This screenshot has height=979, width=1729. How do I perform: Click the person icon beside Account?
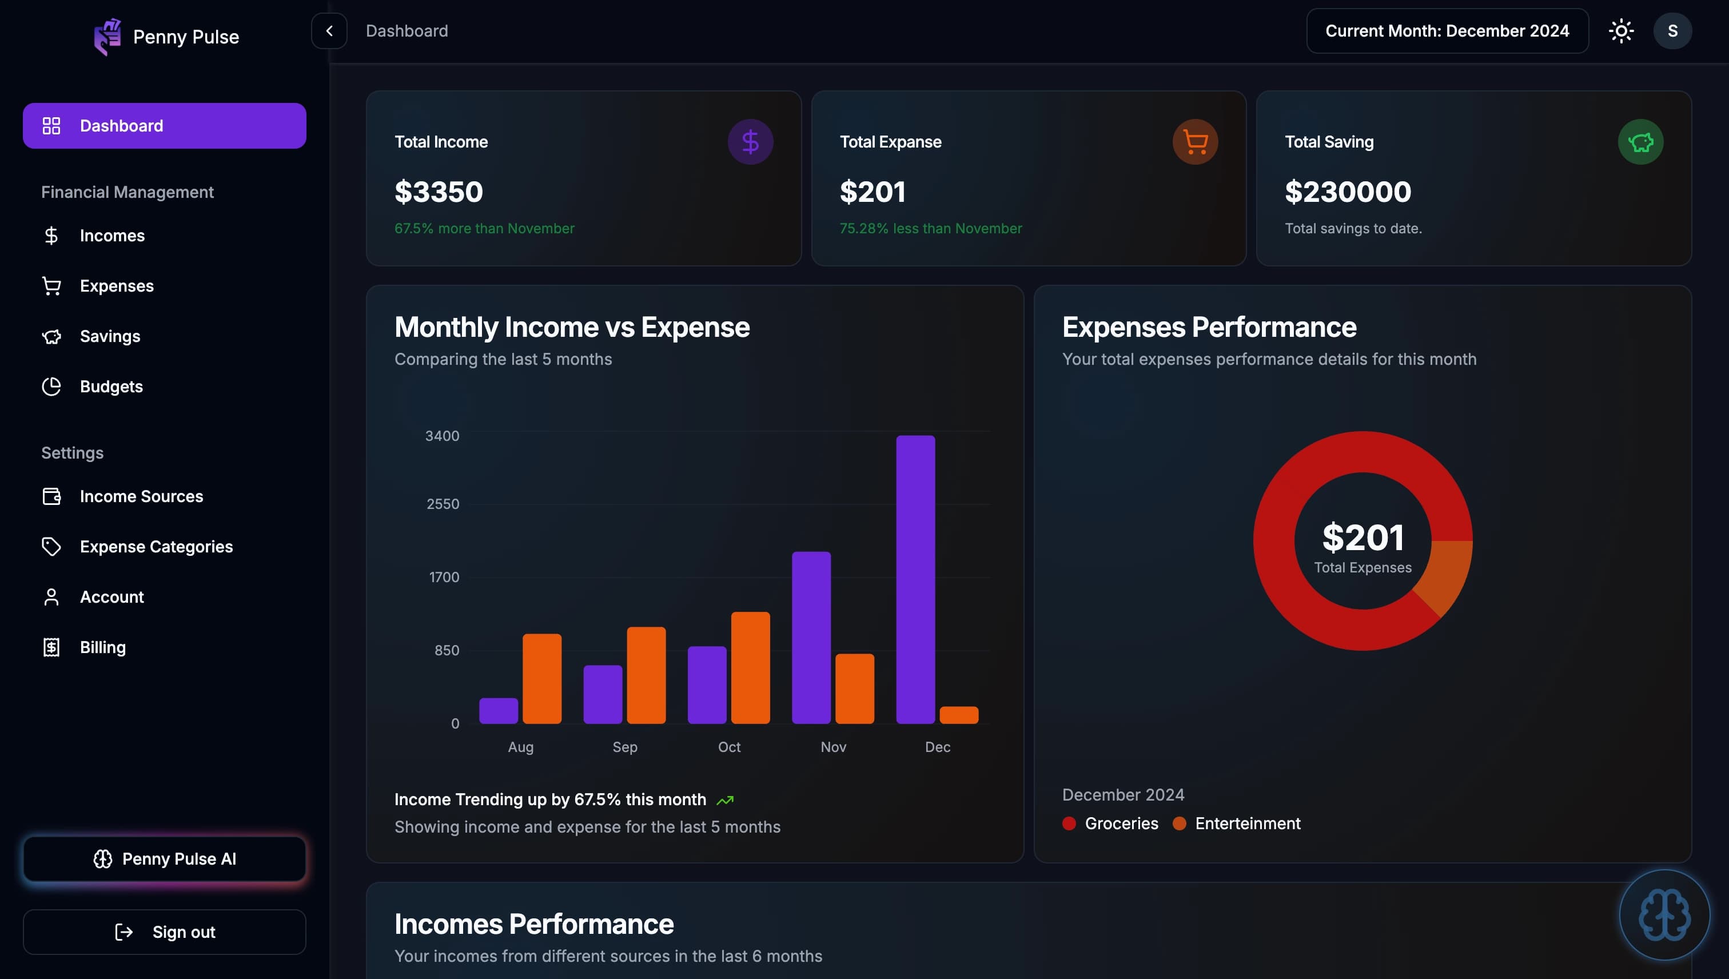[51, 597]
